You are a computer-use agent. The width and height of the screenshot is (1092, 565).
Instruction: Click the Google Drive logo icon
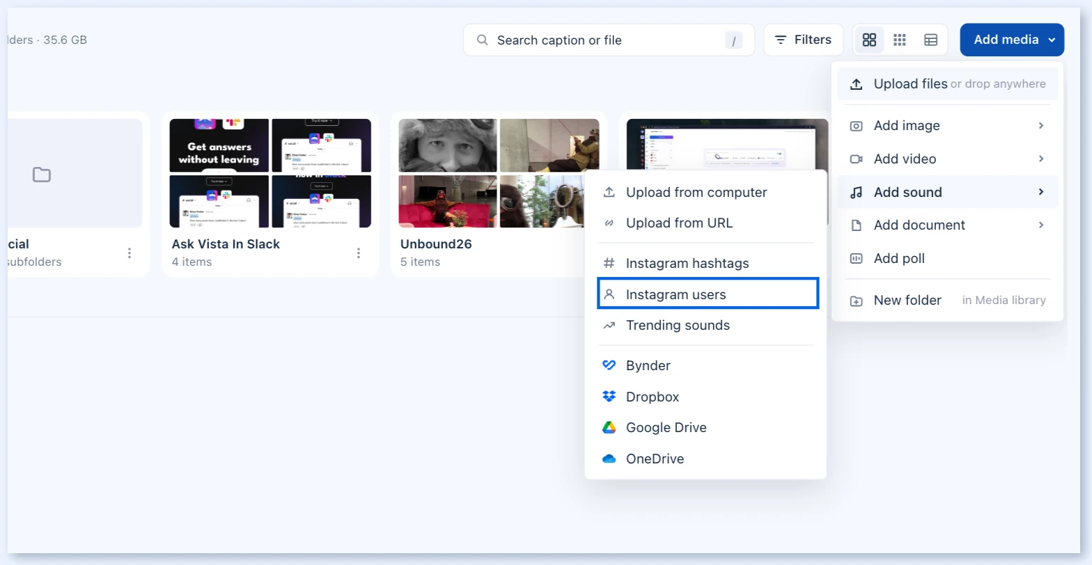point(609,427)
